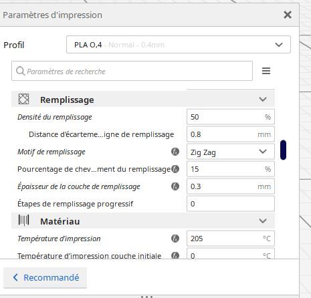
Task: Click the Motif de remplissage label
Action: coord(51,152)
